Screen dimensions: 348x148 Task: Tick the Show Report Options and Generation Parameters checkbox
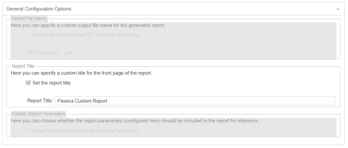pos(28,131)
